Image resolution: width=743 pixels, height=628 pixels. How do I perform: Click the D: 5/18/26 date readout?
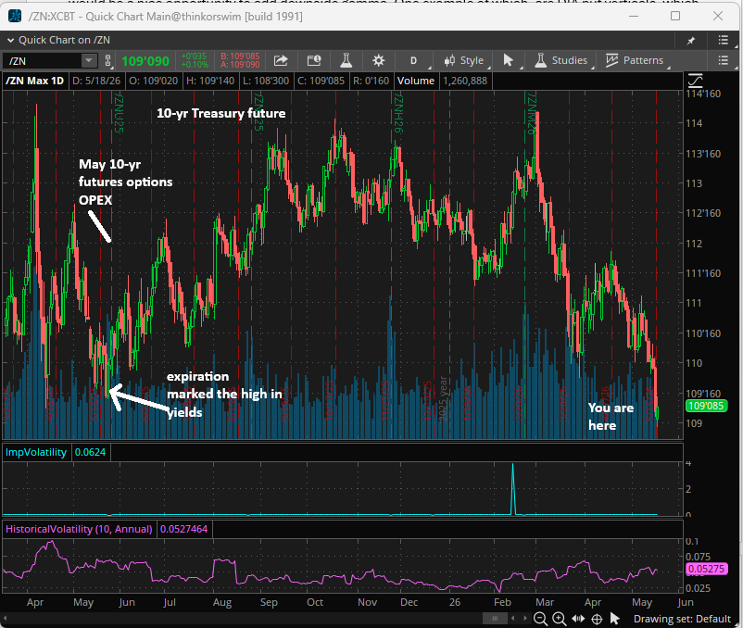pos(96,81)
